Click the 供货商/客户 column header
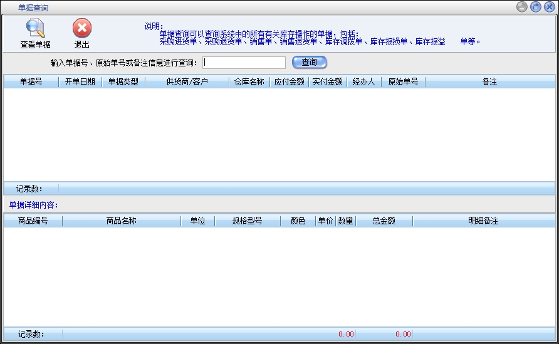This screenshot has height=344, width=559. click(x=187, y=82)
